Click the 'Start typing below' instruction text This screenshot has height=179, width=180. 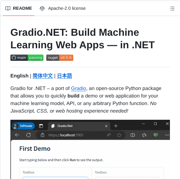(x=61, y=160)
